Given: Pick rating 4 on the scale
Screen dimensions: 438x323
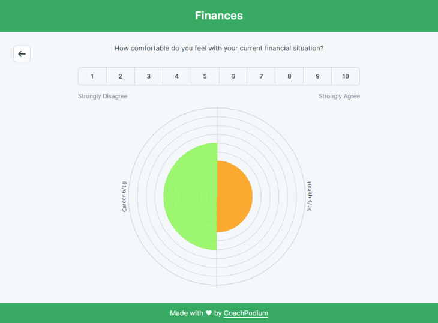Looking at the screenshot, I should [177, 76].
